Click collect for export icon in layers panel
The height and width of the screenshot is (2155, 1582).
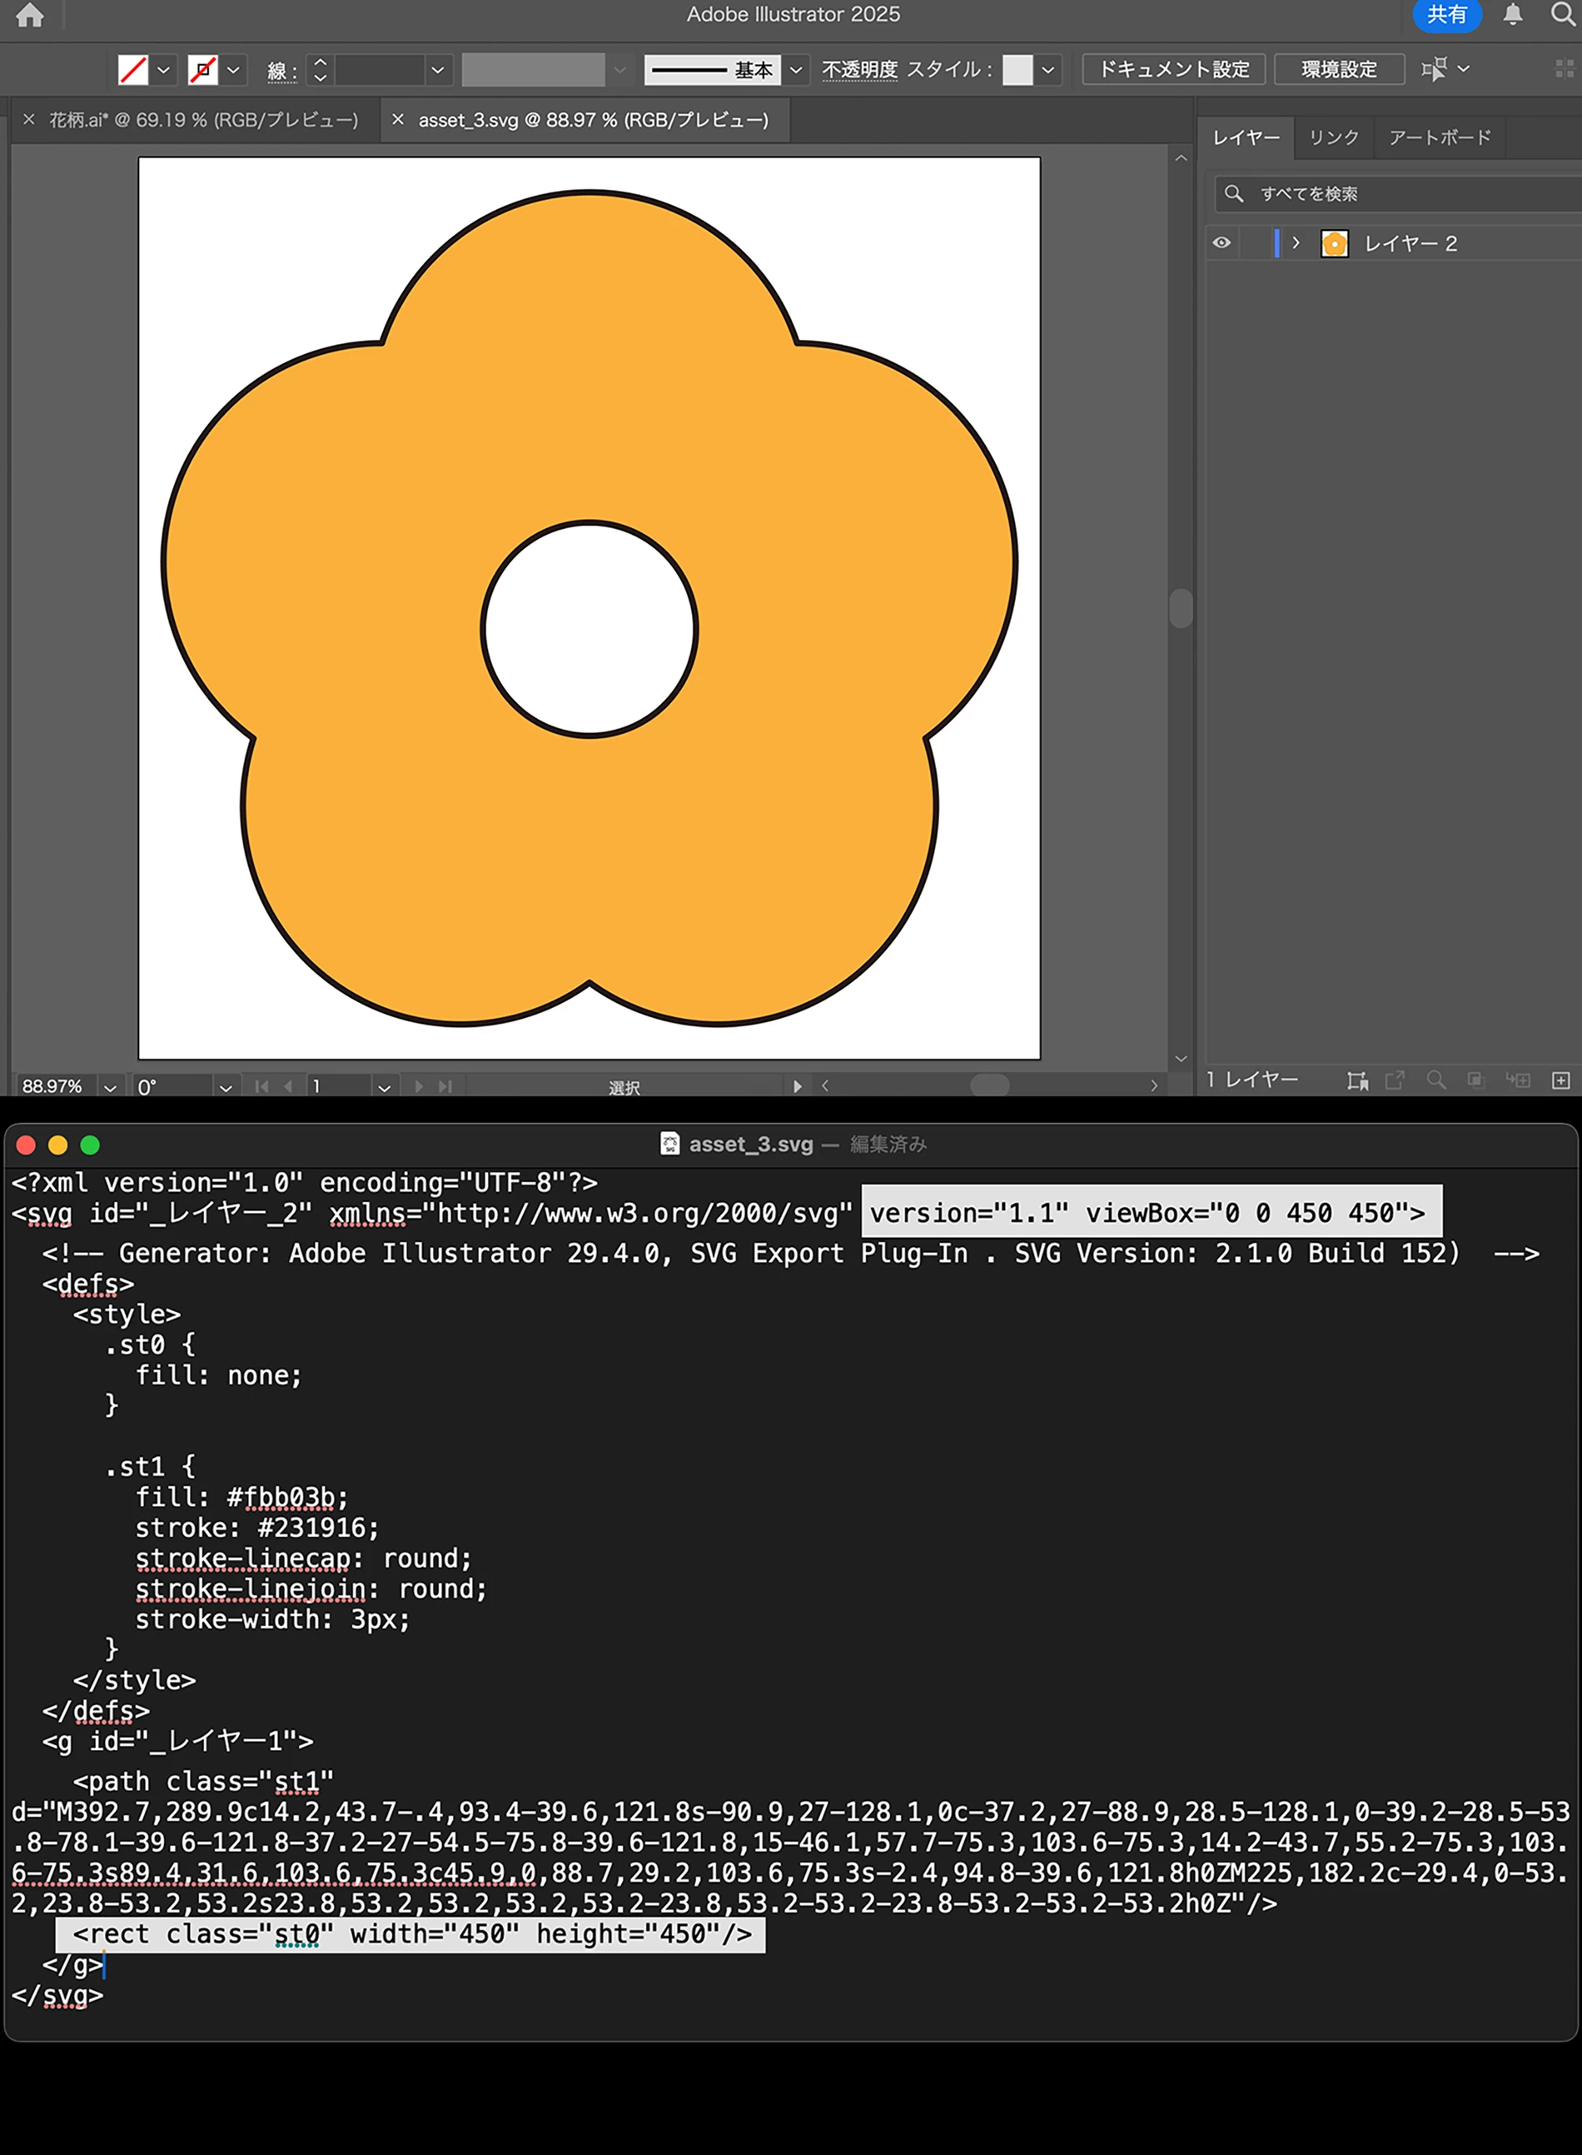[1357, 1080]
